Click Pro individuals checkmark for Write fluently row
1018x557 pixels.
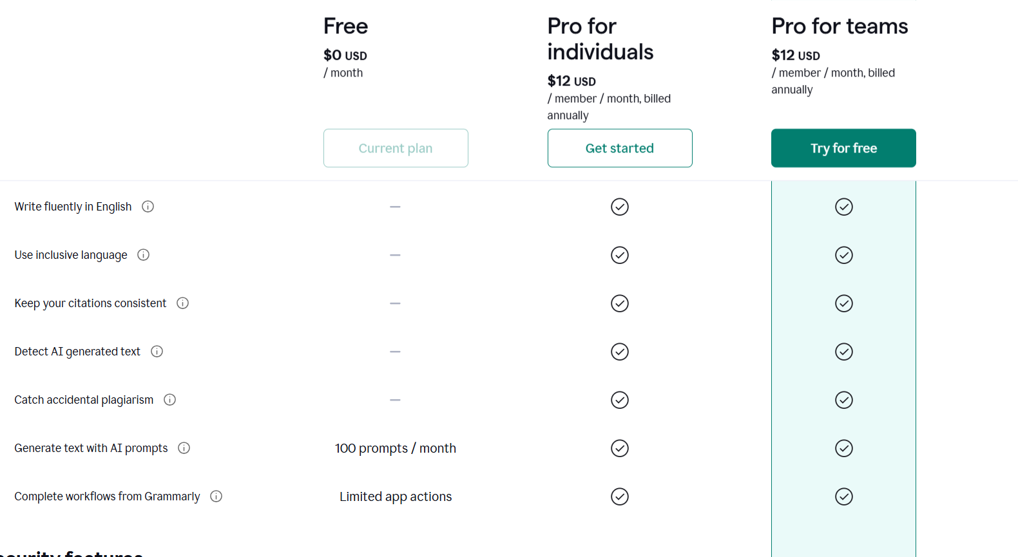[x=620, y=207]
